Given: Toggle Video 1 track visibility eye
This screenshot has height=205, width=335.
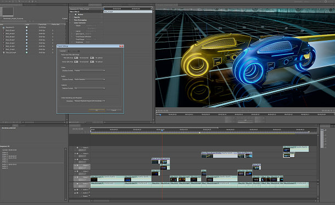Looking at the screenshot, I should 75,178.
